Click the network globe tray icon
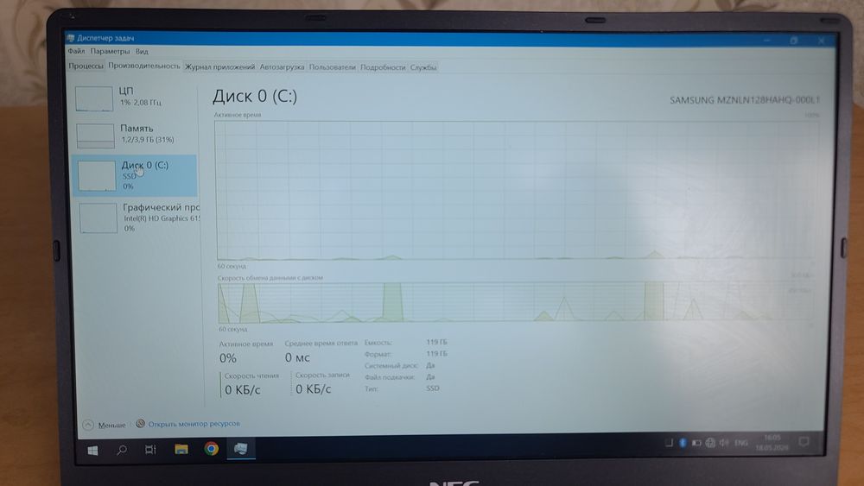The image size is (864, 486). point(710,443)
